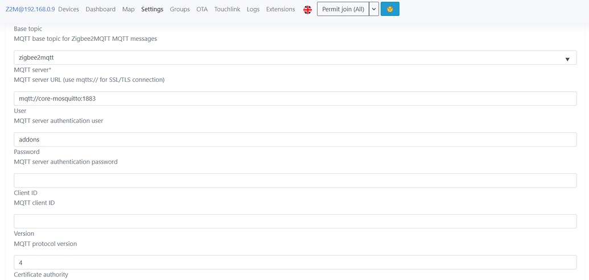Switch to the Groups tab
The width and height of the screenshot is (589, 280).
(180, 9)
